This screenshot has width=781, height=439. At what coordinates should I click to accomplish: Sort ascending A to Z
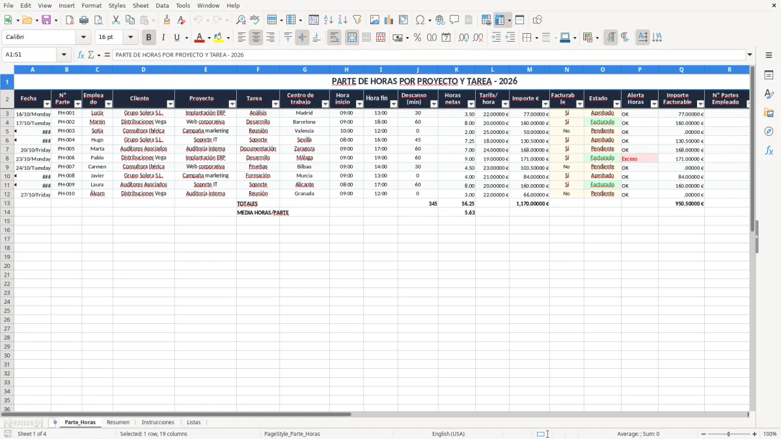328,20
